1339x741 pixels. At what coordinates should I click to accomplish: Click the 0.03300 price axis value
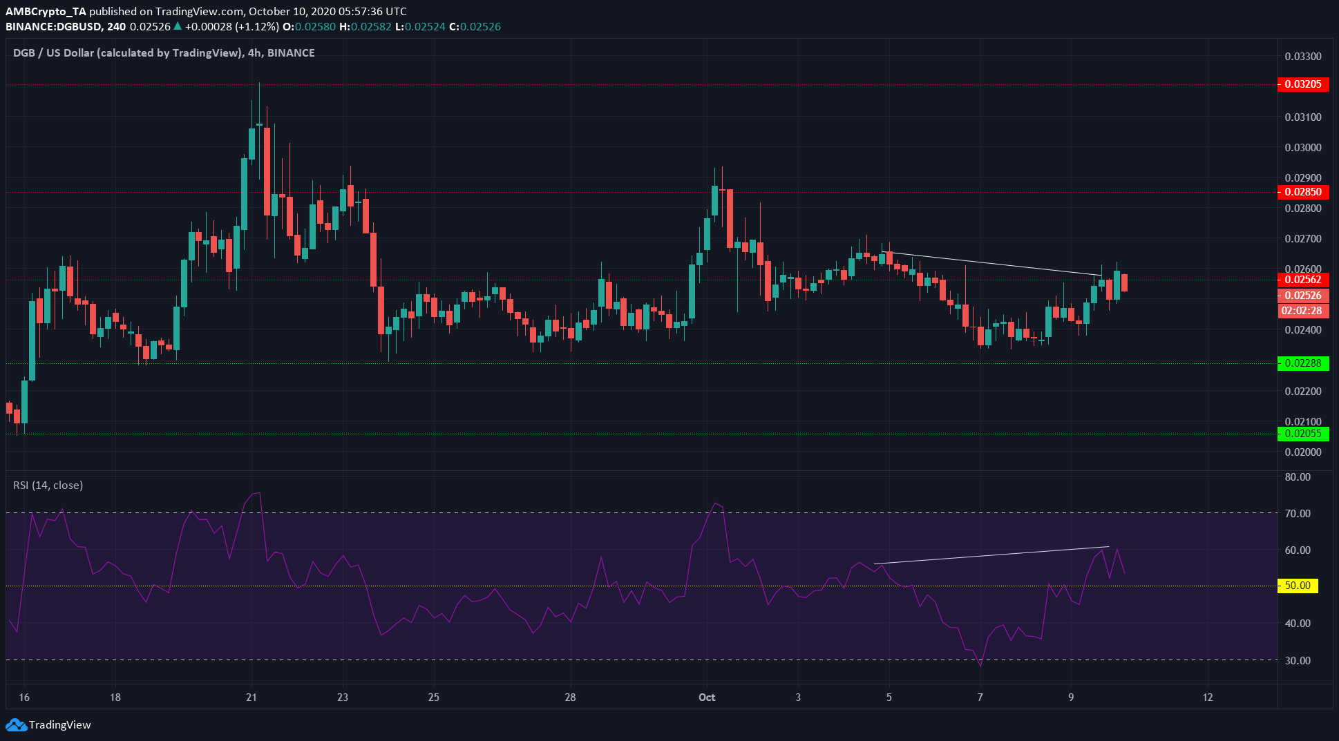[1303, 57]
